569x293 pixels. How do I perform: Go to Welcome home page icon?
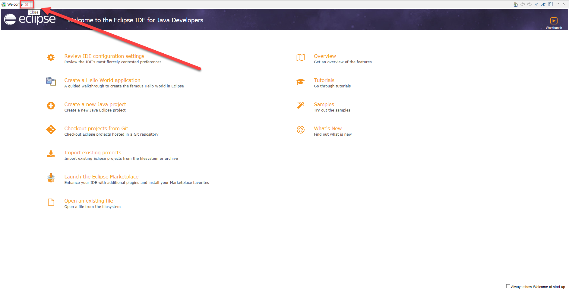tap(516, 4)
